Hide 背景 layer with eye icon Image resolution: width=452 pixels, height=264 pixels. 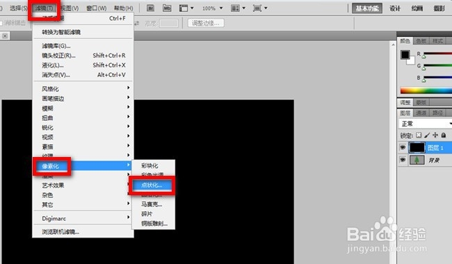(403, 160)
